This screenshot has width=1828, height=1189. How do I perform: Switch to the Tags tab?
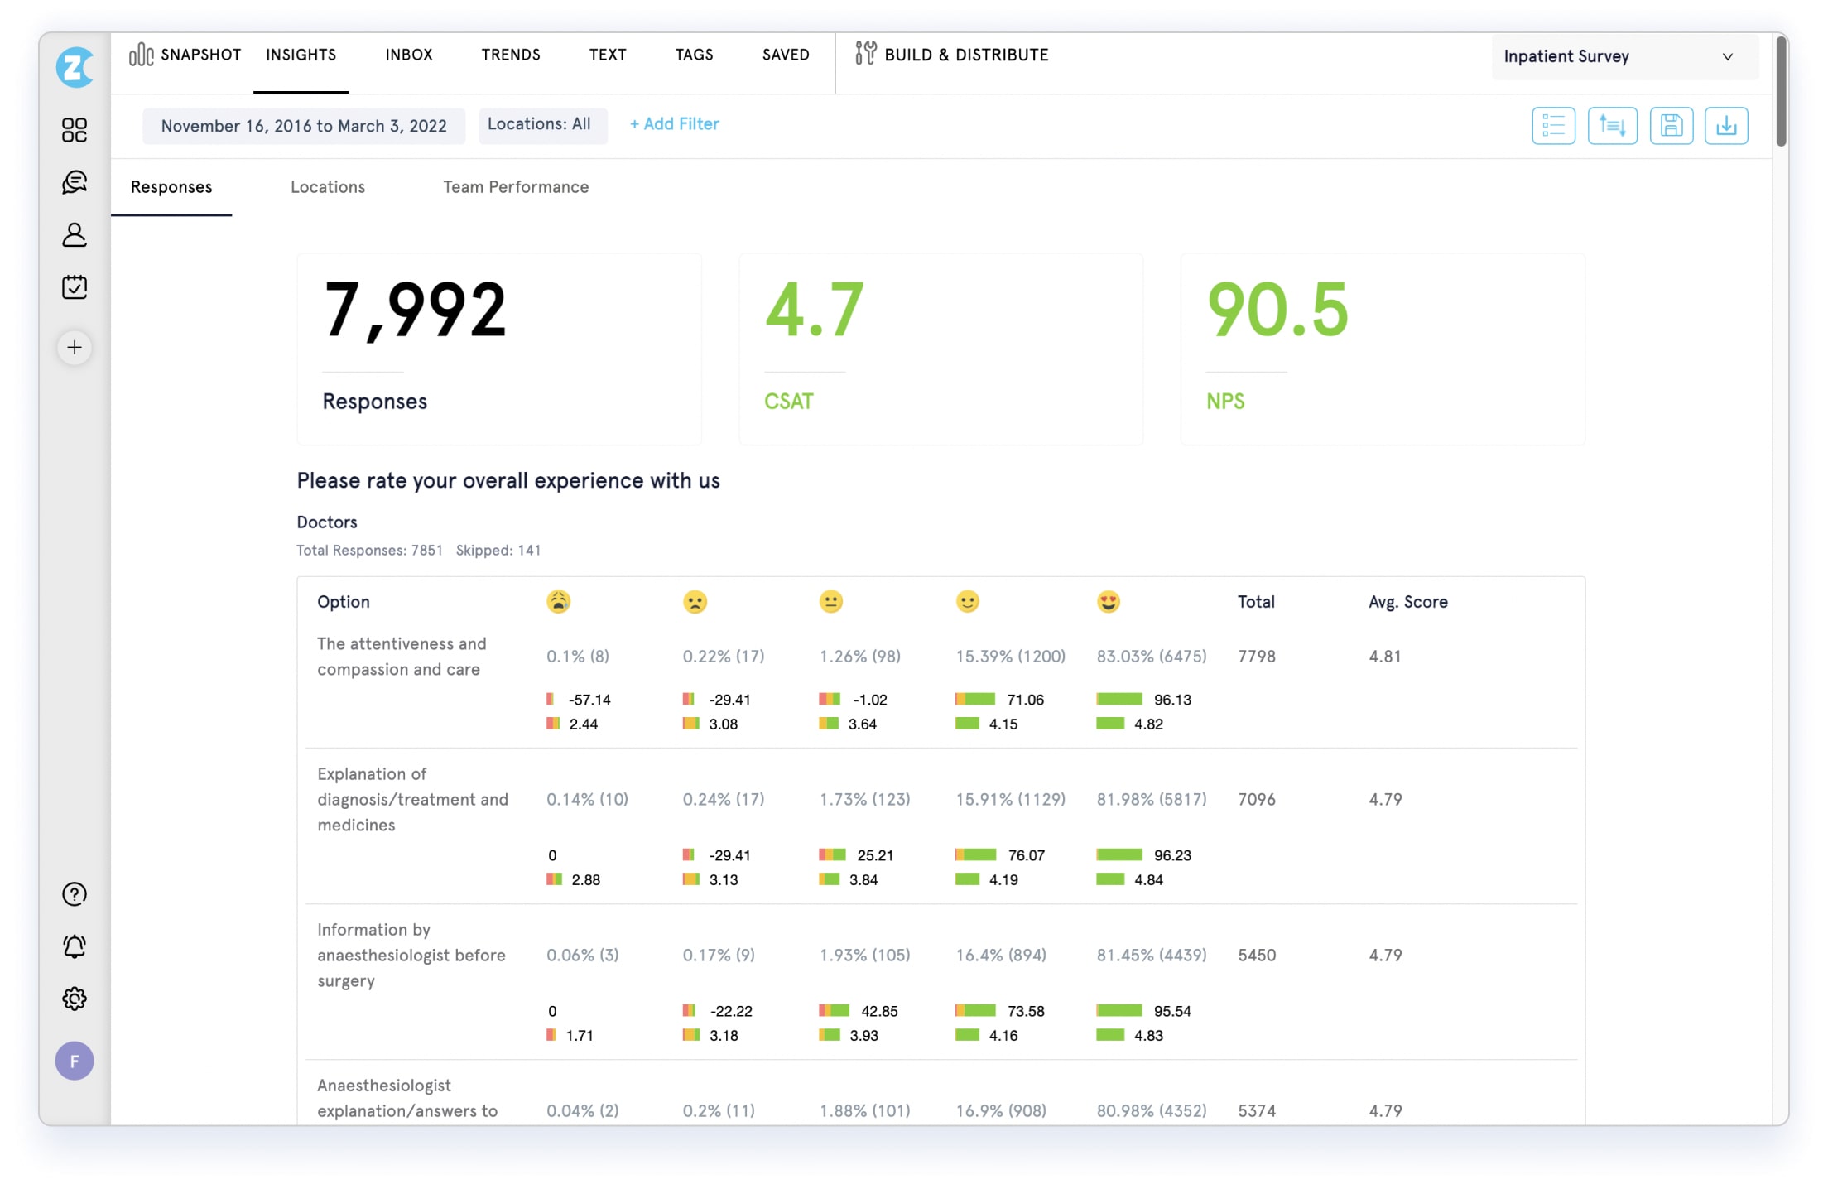[x=694, y=55]
